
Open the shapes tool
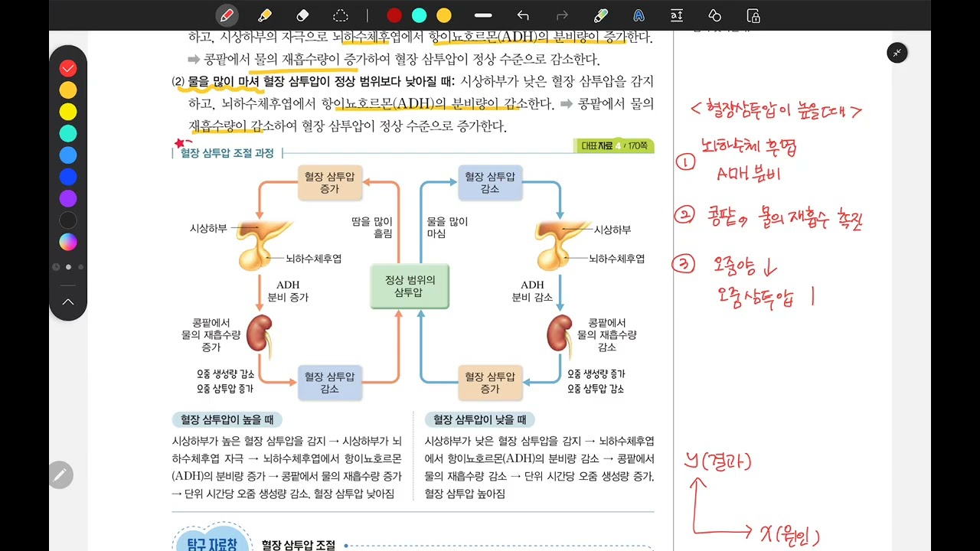[x=714, y=15]
